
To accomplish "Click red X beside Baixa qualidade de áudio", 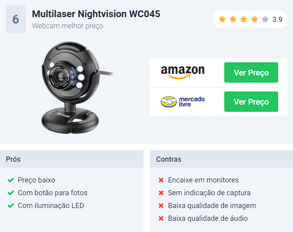I will point(161,218).
